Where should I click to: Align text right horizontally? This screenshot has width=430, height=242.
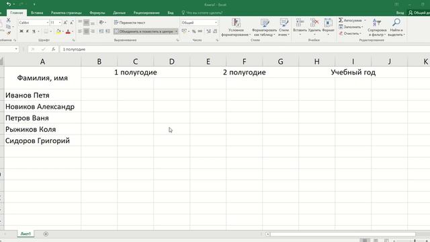click(x=93, y=32)
